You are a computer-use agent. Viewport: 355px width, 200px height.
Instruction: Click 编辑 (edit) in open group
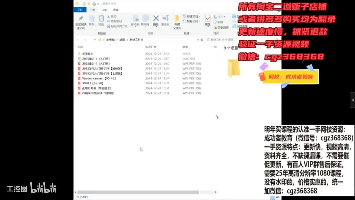pyautogui.click(x=218, y=22)
